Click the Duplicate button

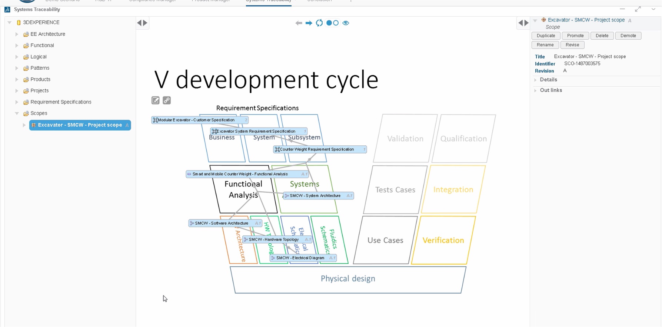tap(546, 36)
